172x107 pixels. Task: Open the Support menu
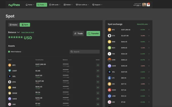pos(97,5)
